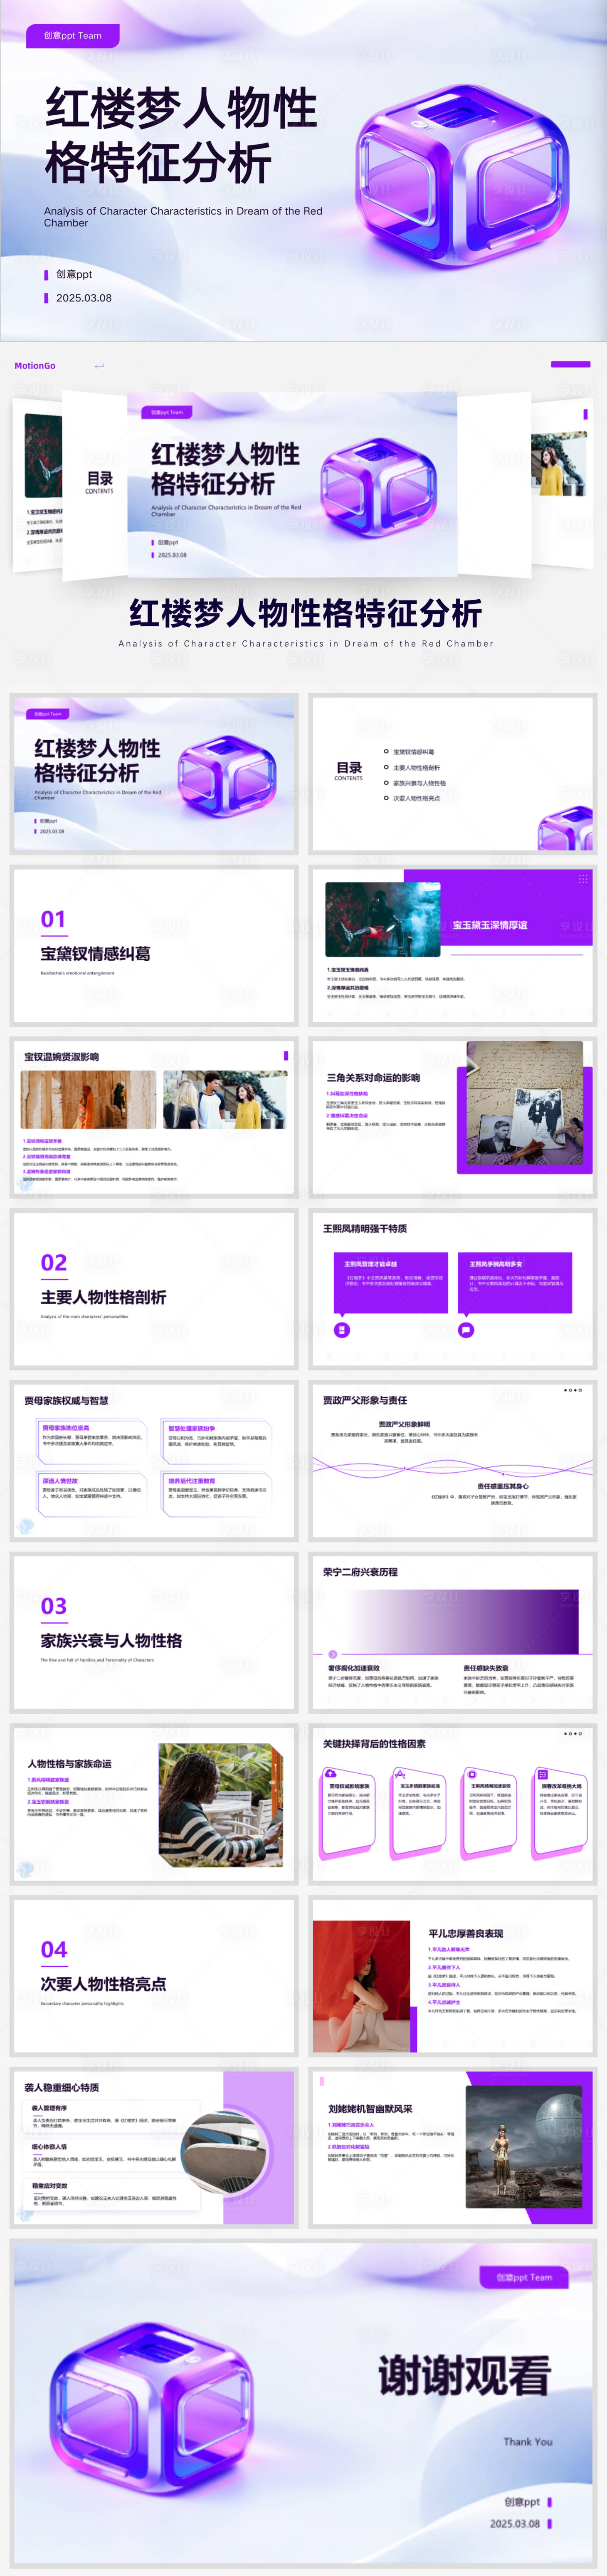Click the spaced English subtitle under carousel heading
The width and height of the screenshot is (607, 2576).
(x=305, y=644)
